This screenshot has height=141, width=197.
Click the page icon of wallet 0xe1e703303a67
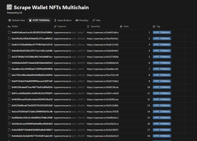point(9,112)
